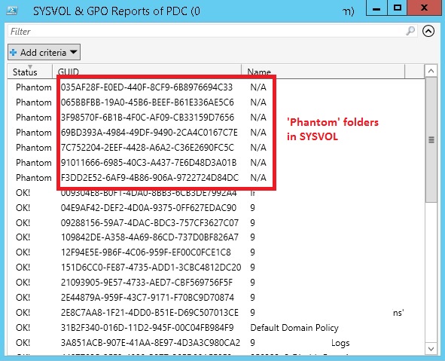
Task: Click N/A name of row F3DD2E52
Action: (258, 178)
